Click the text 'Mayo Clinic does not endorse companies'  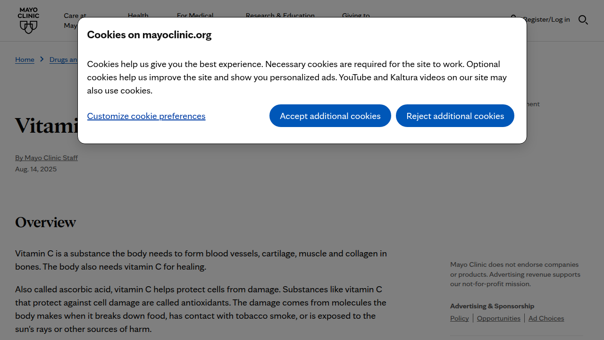tap(514, 264)
